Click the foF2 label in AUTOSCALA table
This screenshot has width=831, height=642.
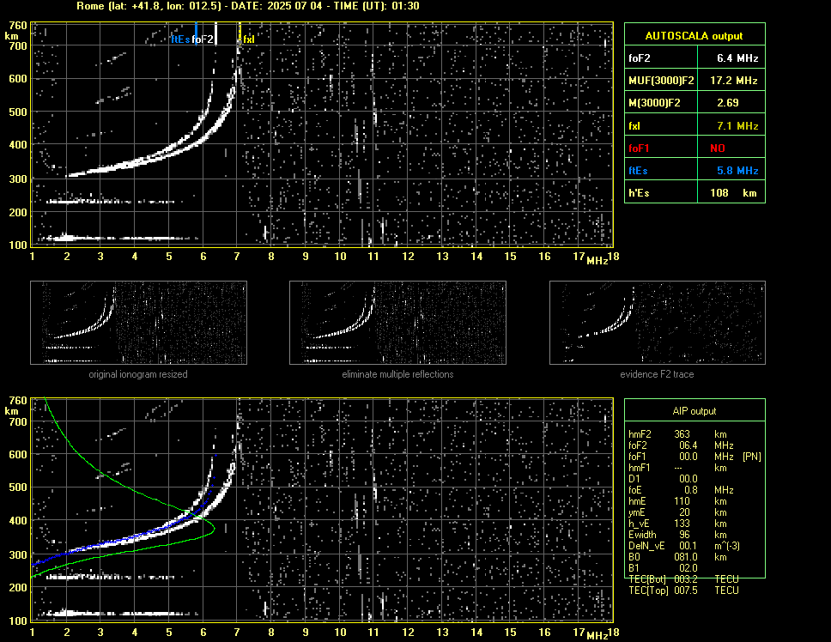pyautogui.click(x=640, y=58)
